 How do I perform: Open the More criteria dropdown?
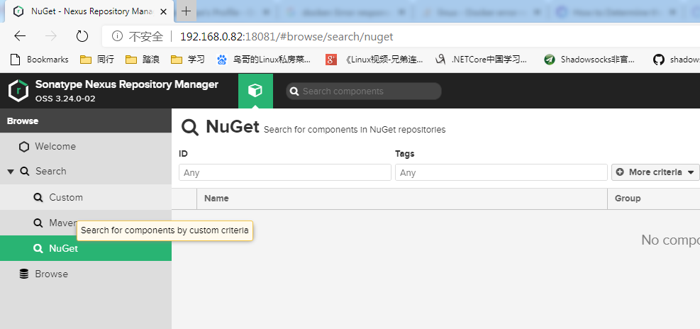click(655, 172)
